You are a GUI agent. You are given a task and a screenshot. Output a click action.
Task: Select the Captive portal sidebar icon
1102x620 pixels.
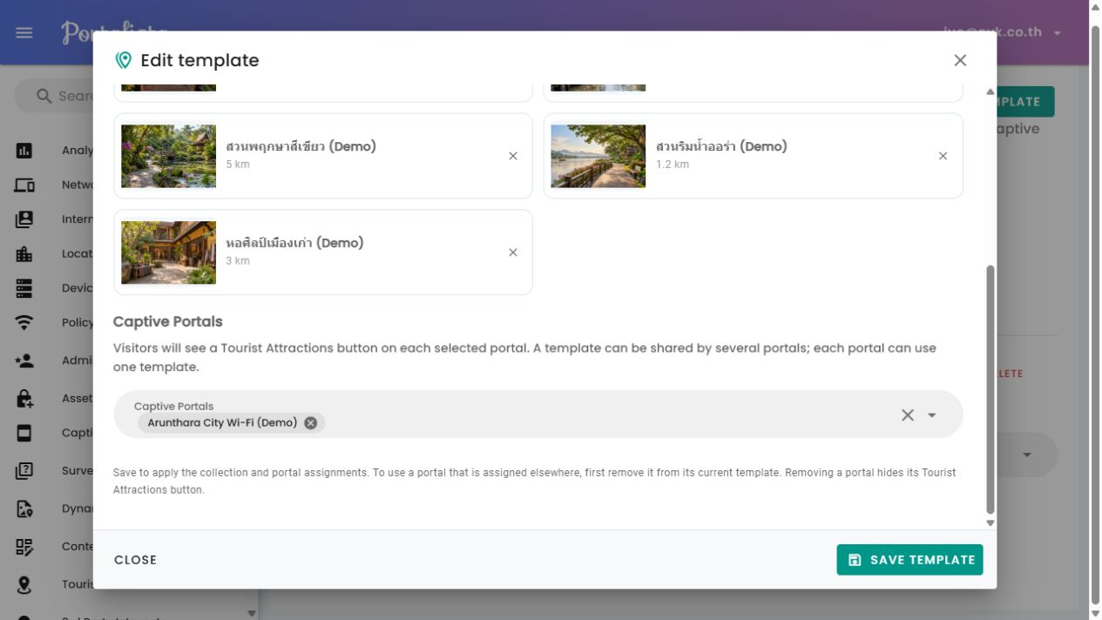click(x=24, y=433)
